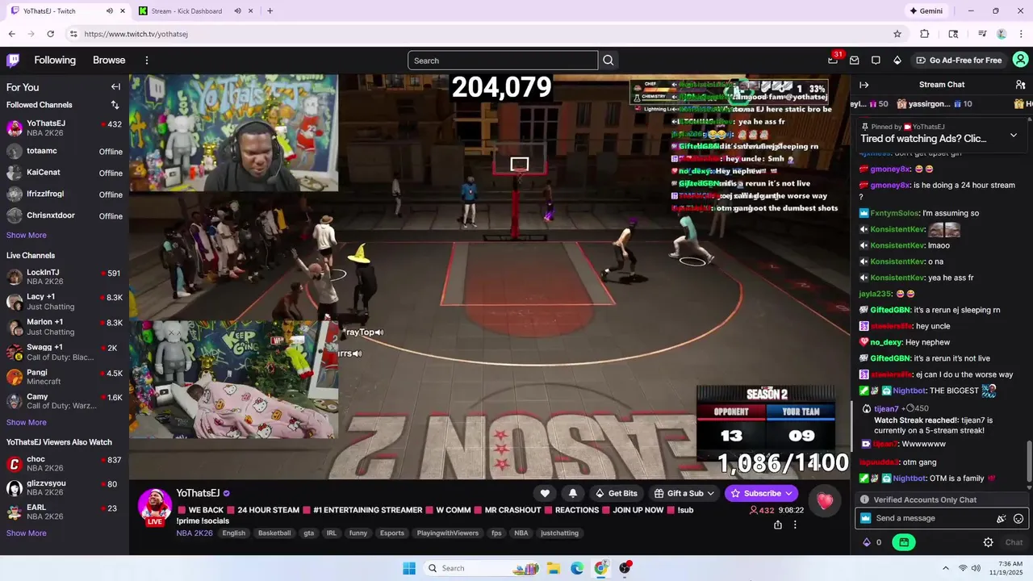The image size is (1033, 581).
Task: Open a new browser tab
Action: pos(270,11)
